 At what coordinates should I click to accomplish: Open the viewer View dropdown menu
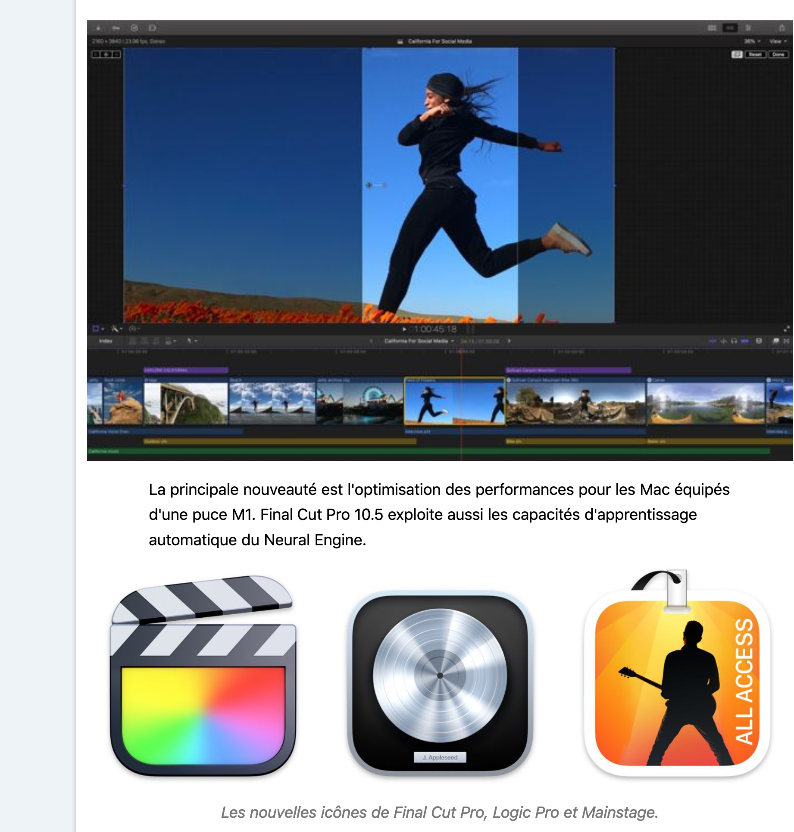point(778,41)
